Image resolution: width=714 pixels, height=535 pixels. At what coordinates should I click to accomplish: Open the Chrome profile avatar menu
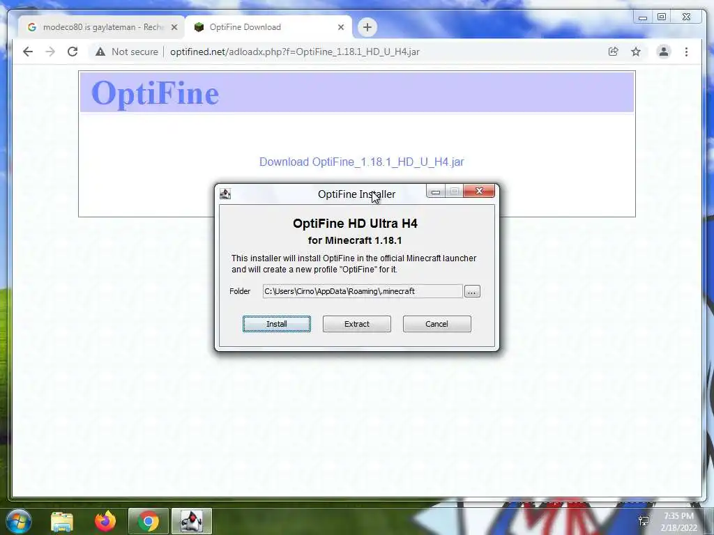pos(664,52)
